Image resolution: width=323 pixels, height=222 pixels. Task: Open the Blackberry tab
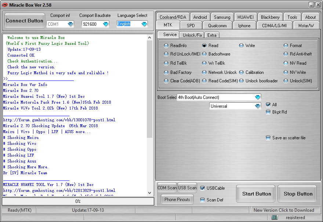[270, 17]
